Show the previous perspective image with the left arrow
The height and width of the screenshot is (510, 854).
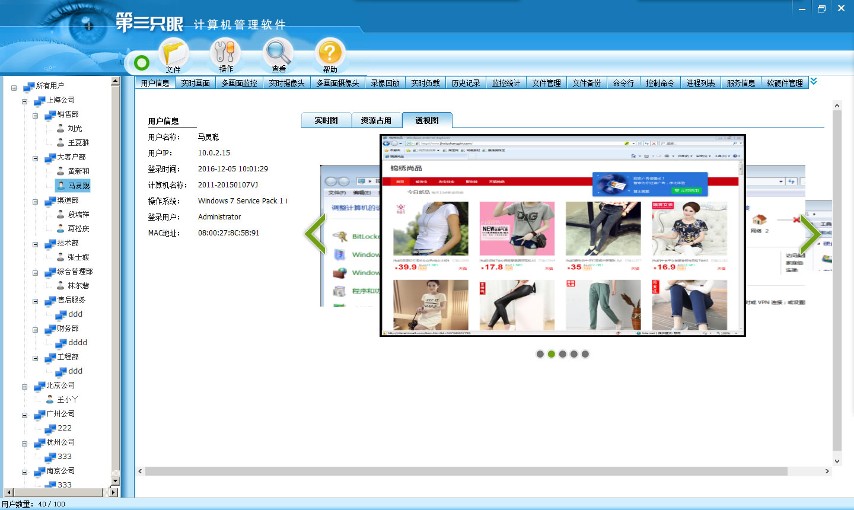point(316,234)
